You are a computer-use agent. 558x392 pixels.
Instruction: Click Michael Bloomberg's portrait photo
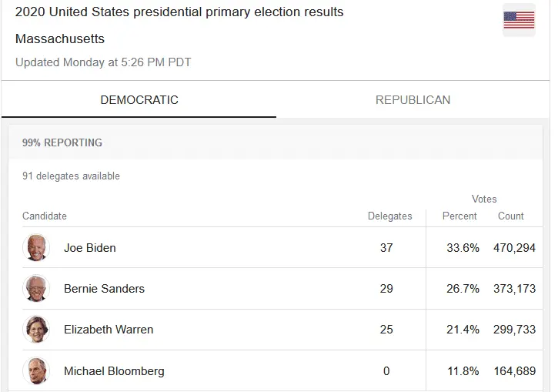click(x=36, y=370)
